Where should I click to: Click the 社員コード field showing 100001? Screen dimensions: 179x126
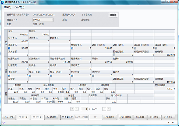tap(43, 20)
